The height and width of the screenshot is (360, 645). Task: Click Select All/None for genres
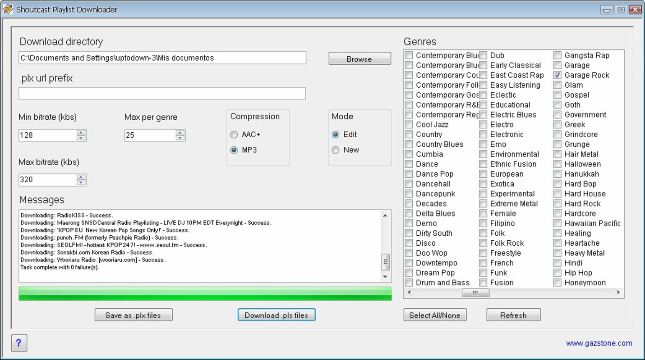click(x=435, y=315)
